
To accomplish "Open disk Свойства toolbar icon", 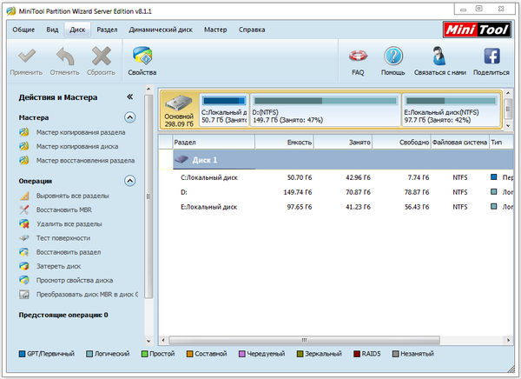I will click(142, 56).
